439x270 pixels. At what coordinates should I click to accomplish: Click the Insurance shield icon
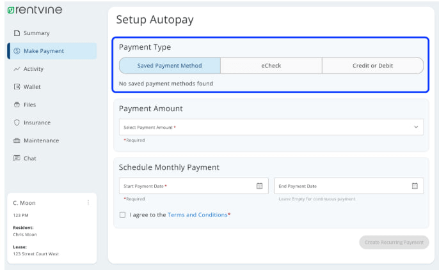(x=17, y=123)
